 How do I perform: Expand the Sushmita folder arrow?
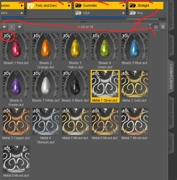124,5
